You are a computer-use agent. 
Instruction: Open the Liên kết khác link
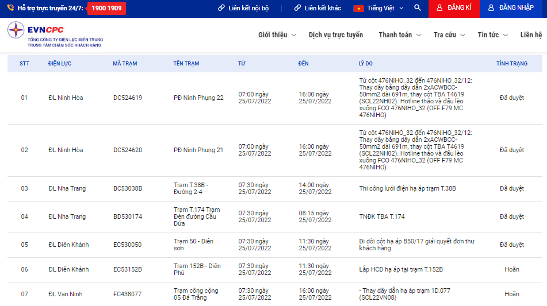click(323, 8)
